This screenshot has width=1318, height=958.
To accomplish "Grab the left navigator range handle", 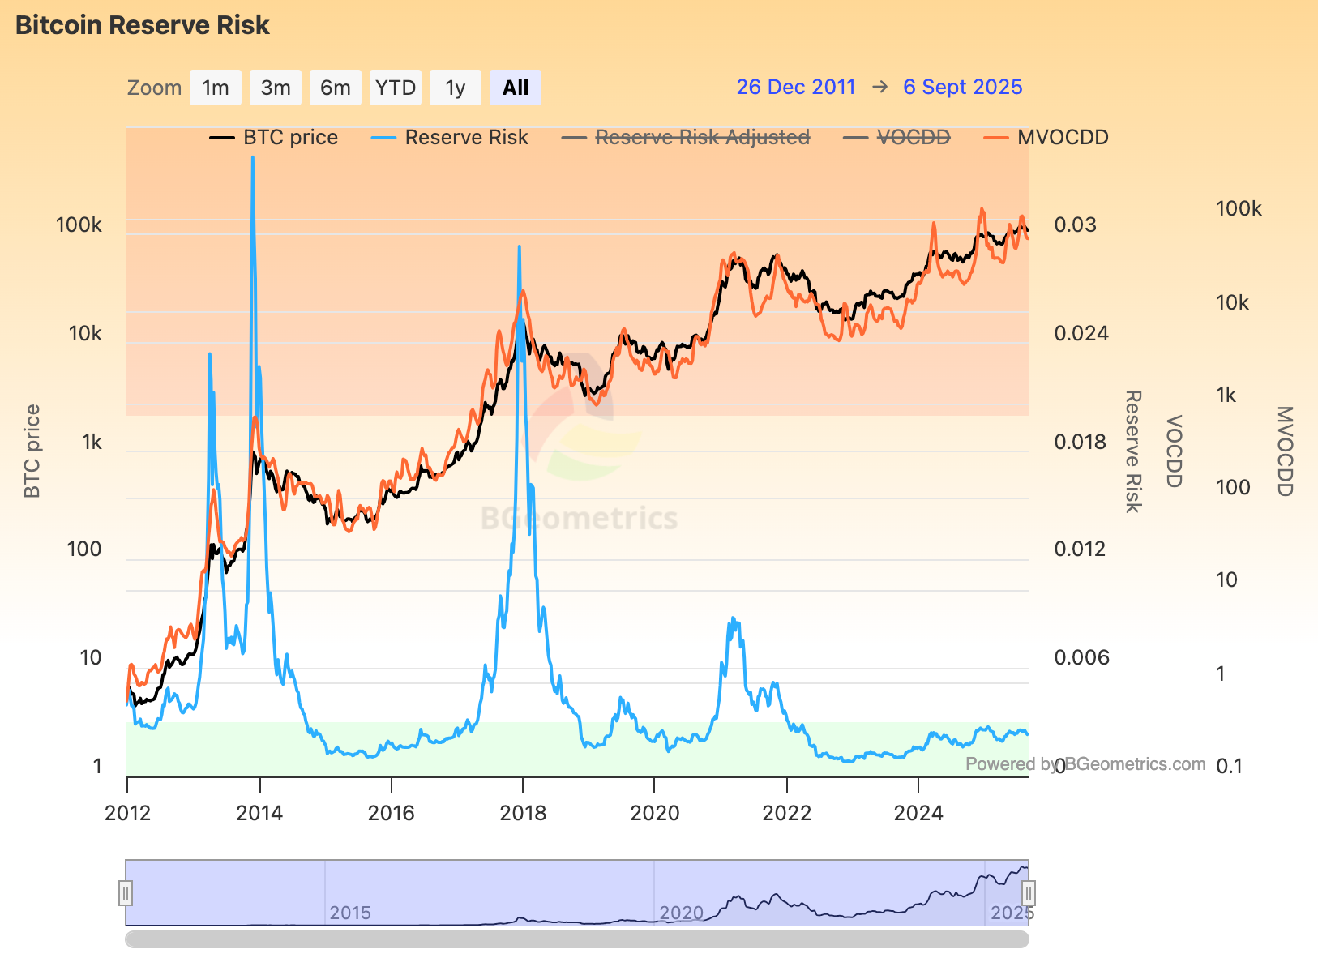I will (x=126, y=893).
